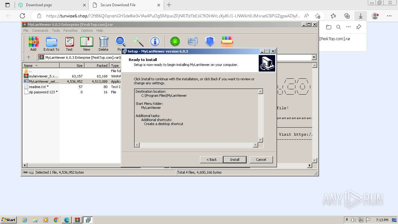
Task: Open WinRAR Options menu
Action: (87, 30)
